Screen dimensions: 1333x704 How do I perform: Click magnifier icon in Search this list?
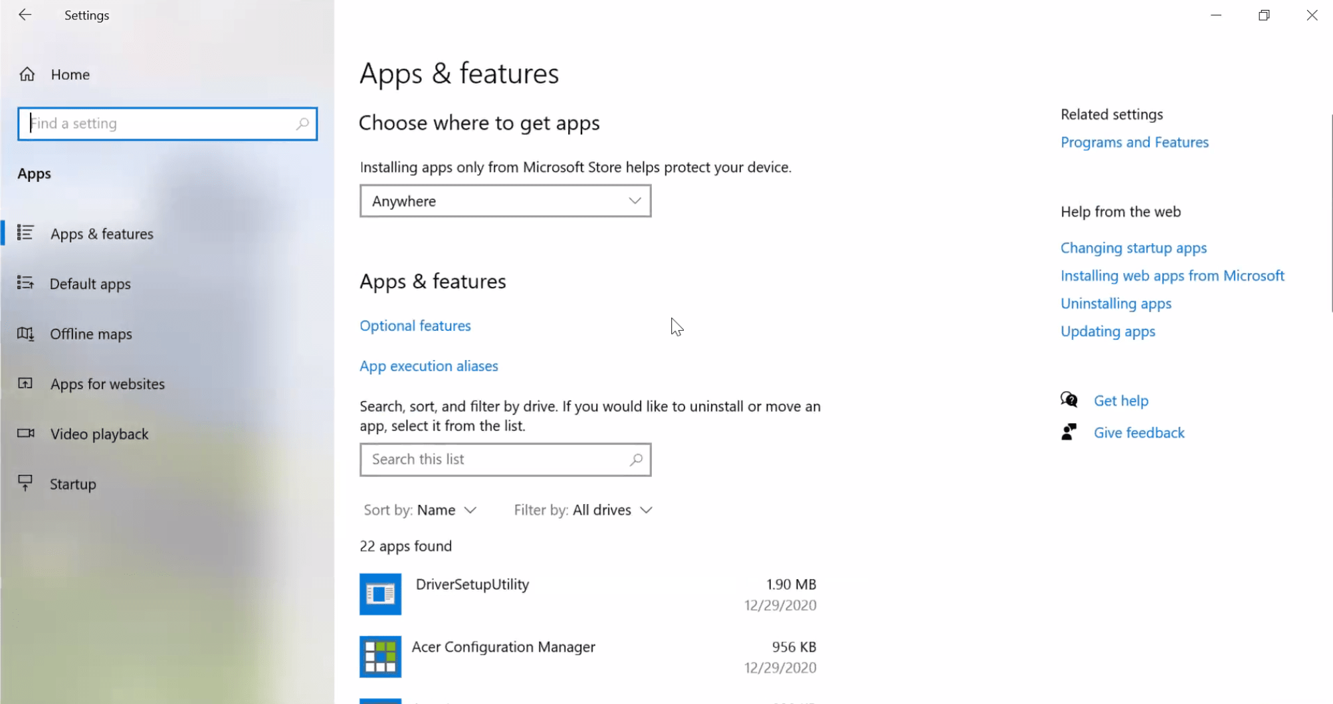tap(636, 460)
